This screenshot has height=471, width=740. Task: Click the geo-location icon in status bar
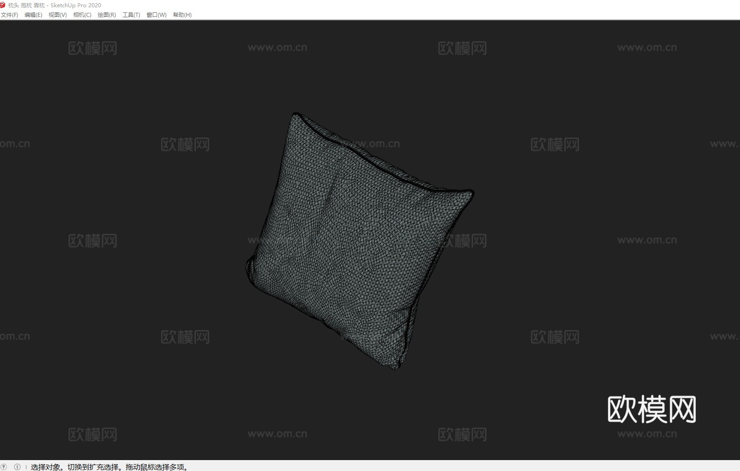coord(4,466)
